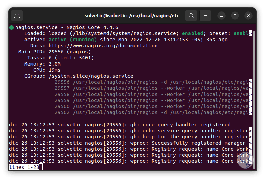Click the 'Successfully registered manager' log line
265x180 pixels.
coord(130,143)
